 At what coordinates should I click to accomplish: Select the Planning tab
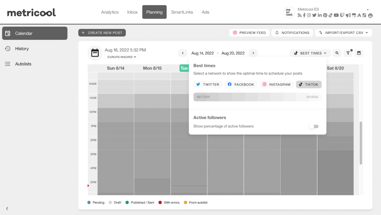tap(154, 12)
